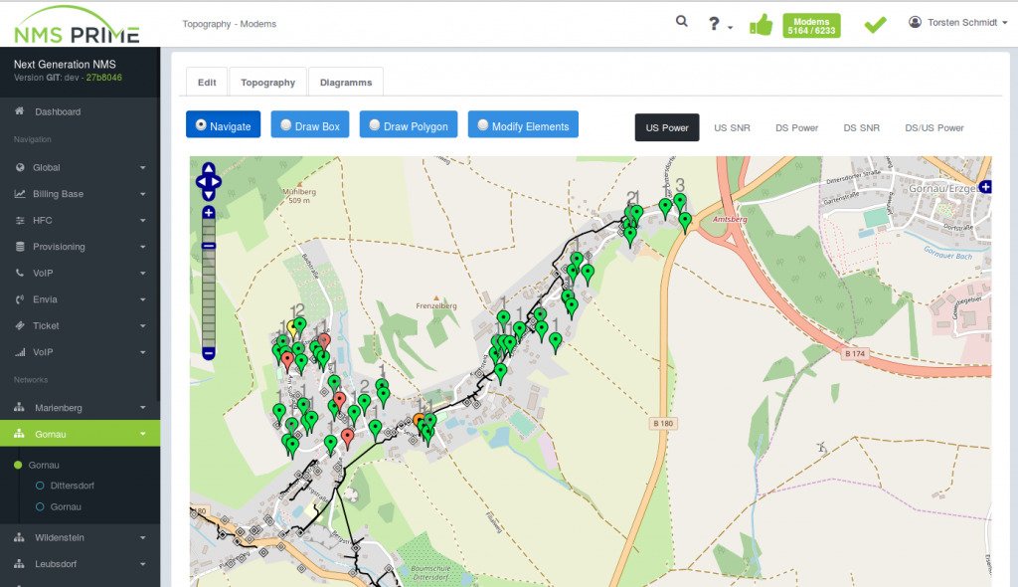
Task: Switch to the Edit tab
Action: pyautogui.click(x=207, y=82)
